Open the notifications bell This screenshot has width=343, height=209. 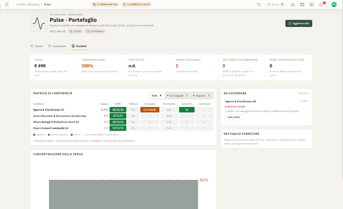tap(321, 4)
